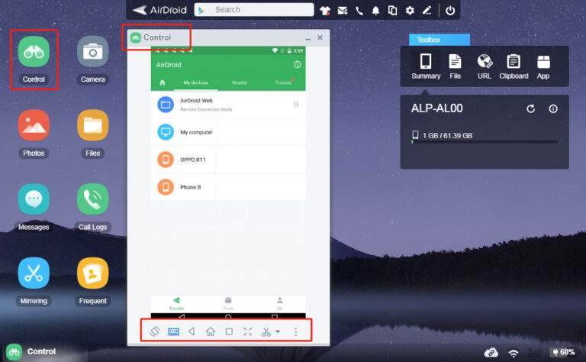
Task: Select the Summary tab in Toolbox
Action: coord(426,66)
